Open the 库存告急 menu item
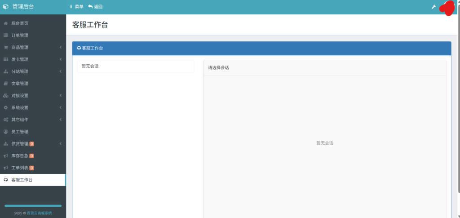The width and height of the screenshot is (460, 218). [x=20, y=156]
